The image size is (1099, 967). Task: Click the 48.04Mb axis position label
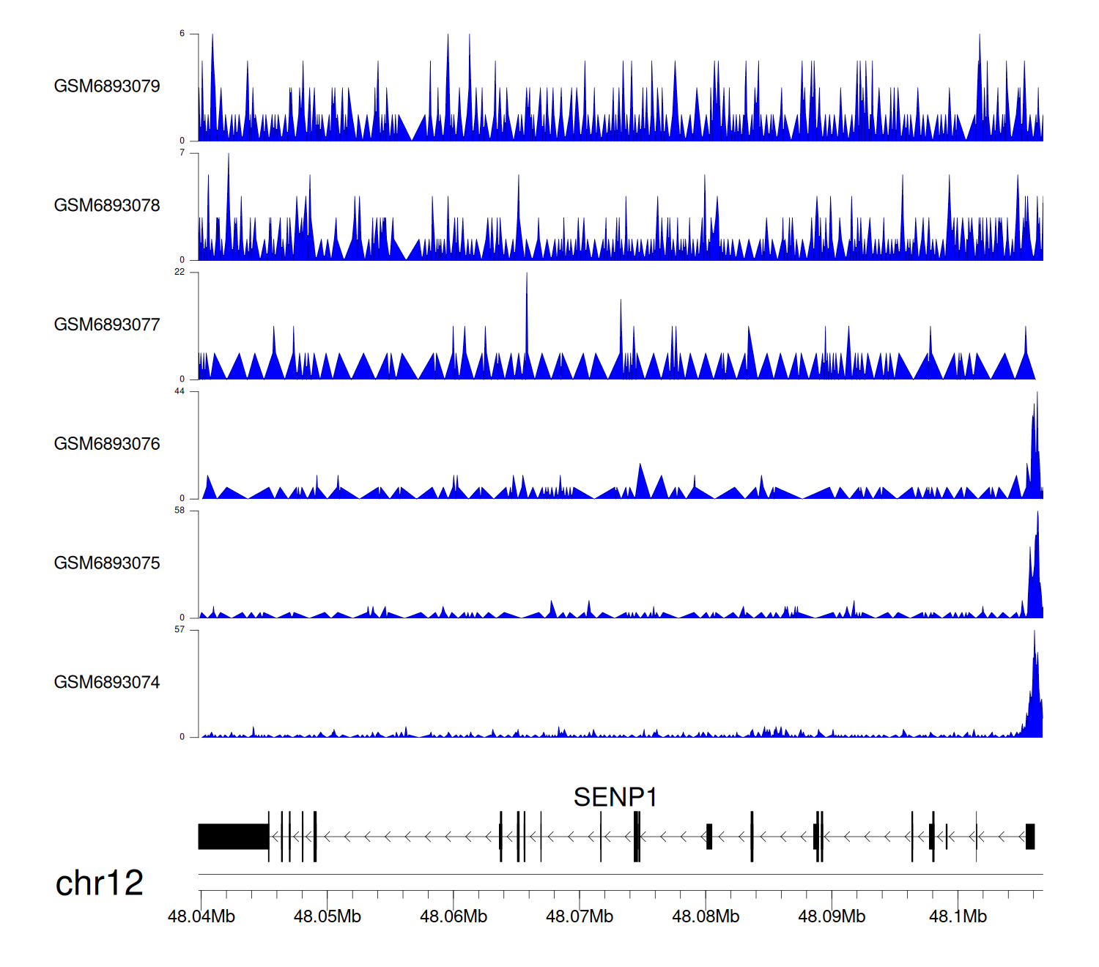(201, 916)
